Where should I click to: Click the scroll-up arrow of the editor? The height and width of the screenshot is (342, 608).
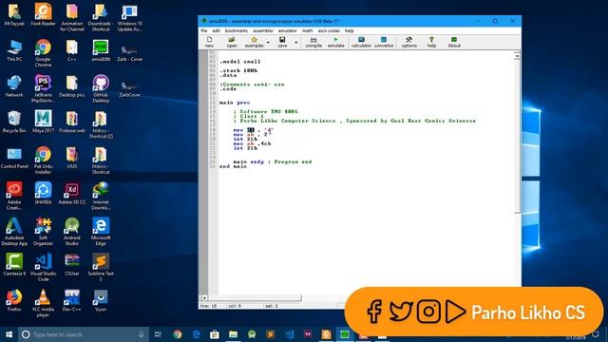[x=517, y=56]
